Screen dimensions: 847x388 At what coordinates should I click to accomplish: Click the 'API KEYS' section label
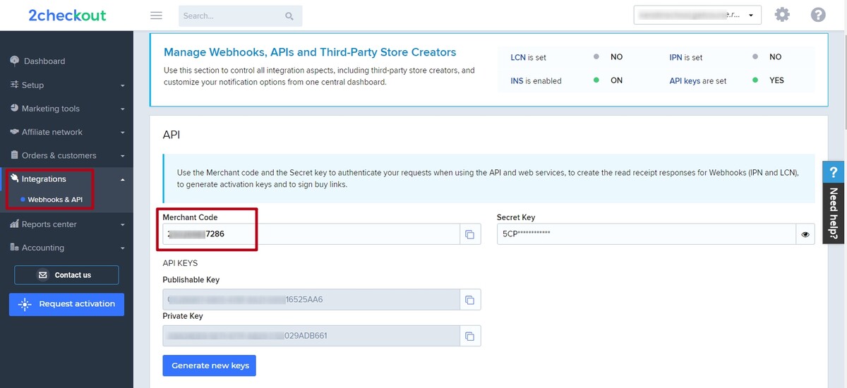pos(180,262)
